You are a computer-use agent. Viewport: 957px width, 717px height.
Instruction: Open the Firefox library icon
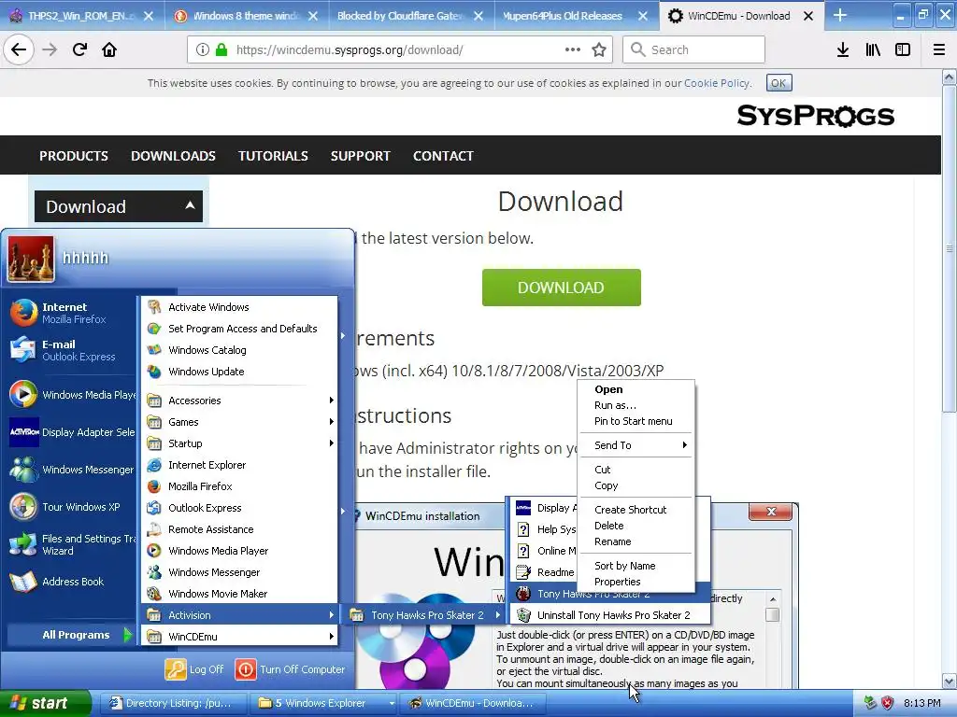pos(873,49)
